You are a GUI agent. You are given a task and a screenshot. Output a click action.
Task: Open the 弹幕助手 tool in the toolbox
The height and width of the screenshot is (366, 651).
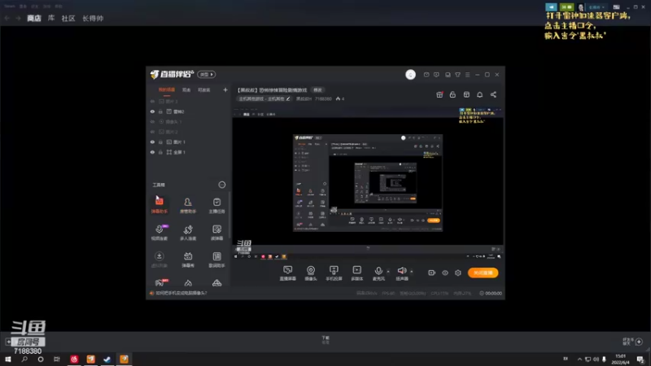(x=159, y=205)
